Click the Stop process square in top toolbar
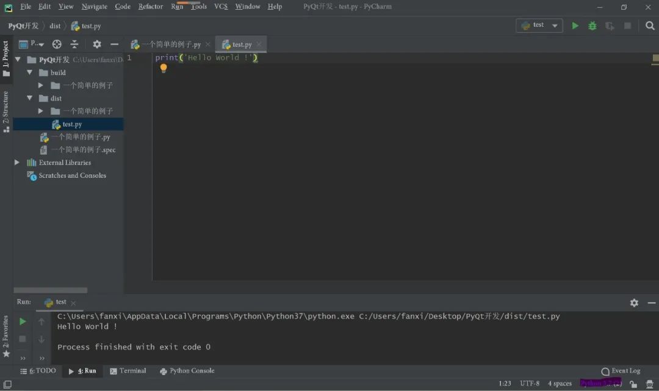The image size is (659, 391). point(627,26)
